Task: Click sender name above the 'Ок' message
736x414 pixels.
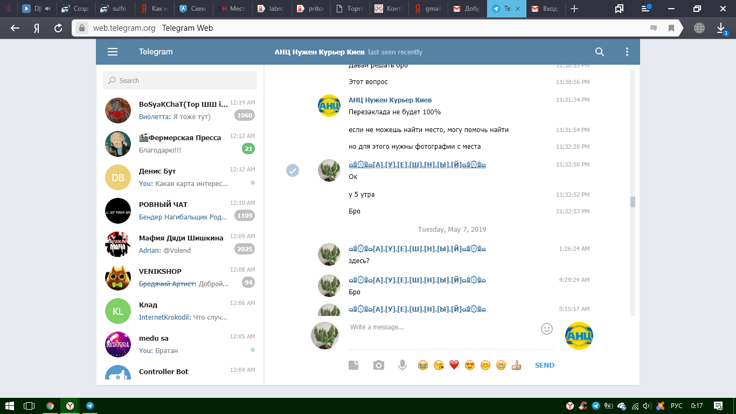Action: tap(417, 165)
